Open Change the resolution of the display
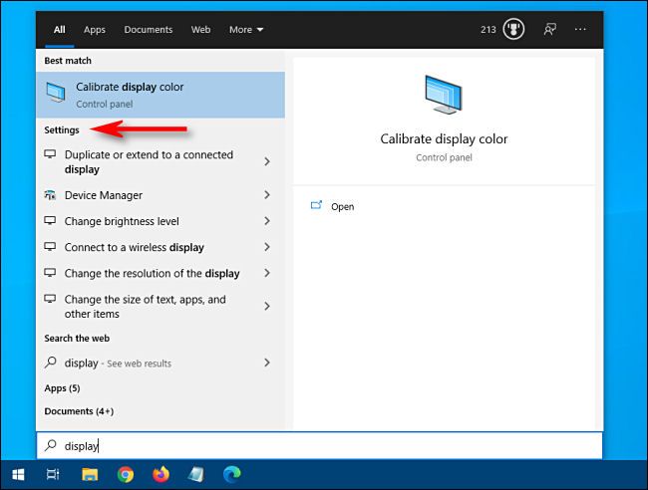 coord(161,273)
